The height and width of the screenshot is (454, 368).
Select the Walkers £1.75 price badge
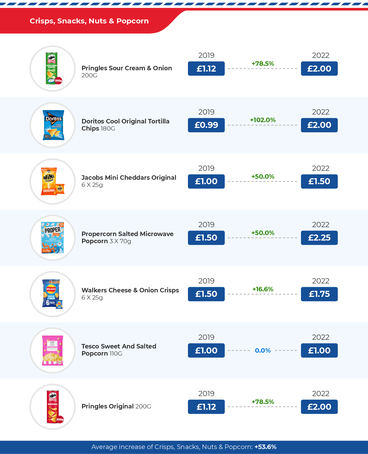click(x=319, y=294)
